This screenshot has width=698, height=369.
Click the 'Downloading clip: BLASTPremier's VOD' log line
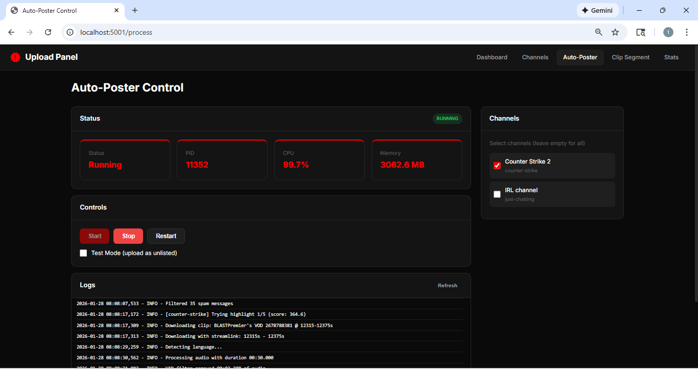coord(270,325)
